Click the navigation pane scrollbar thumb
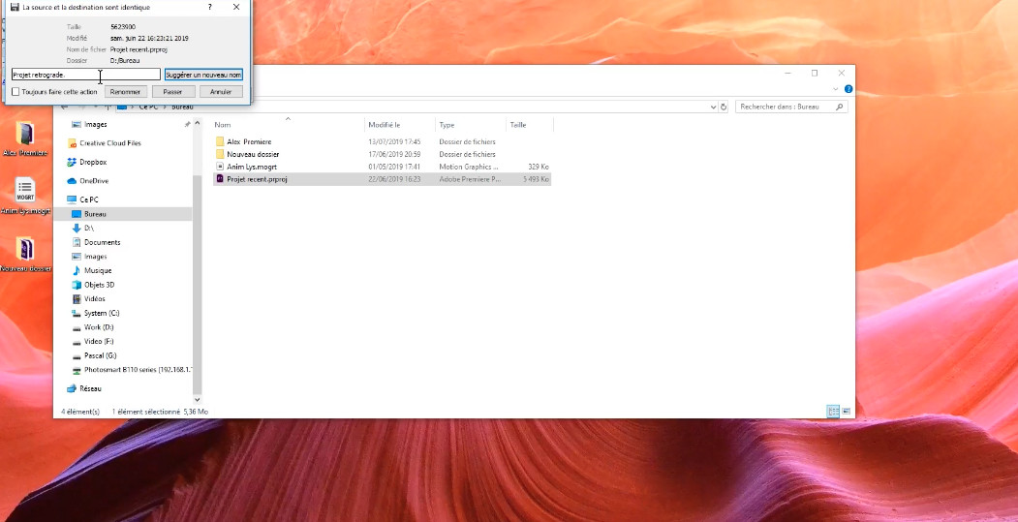Screen dimensions: 1018x522 (198, 283)
